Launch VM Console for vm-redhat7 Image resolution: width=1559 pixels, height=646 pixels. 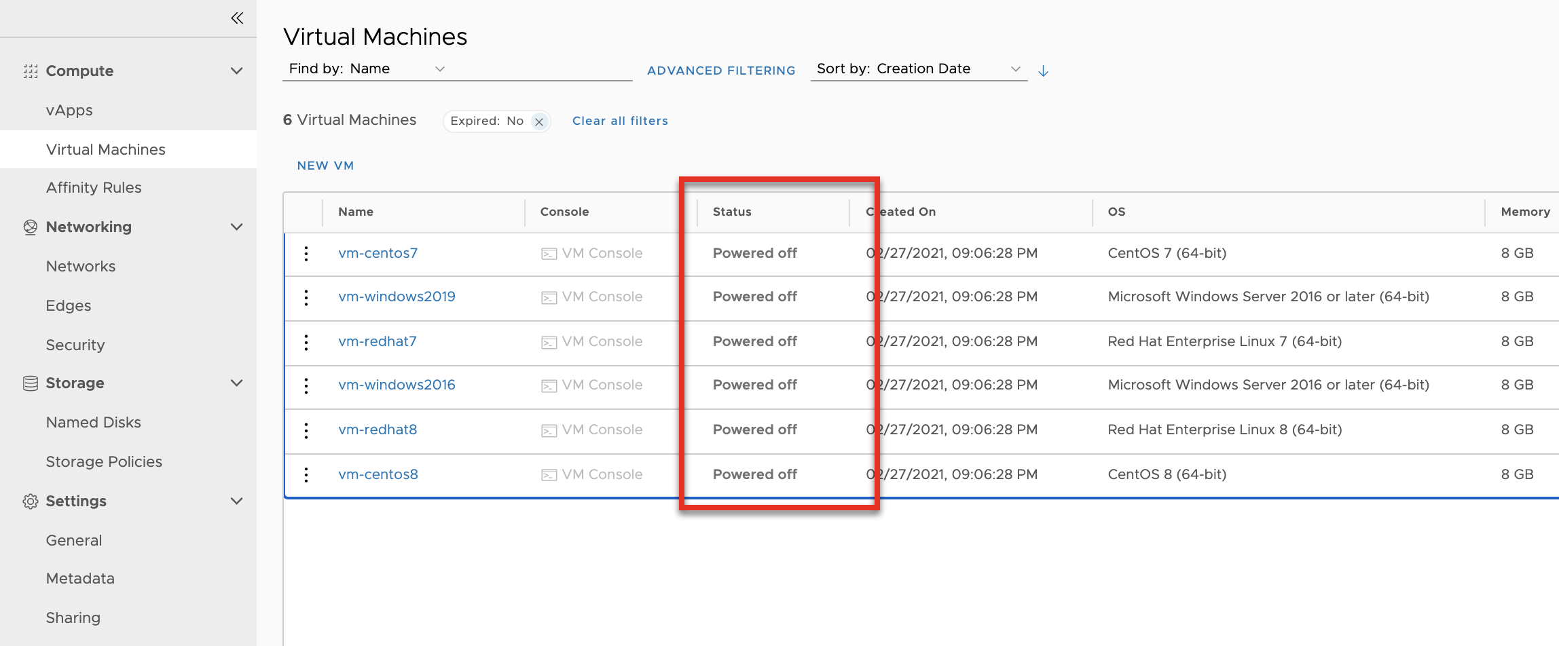click(592, 342)
